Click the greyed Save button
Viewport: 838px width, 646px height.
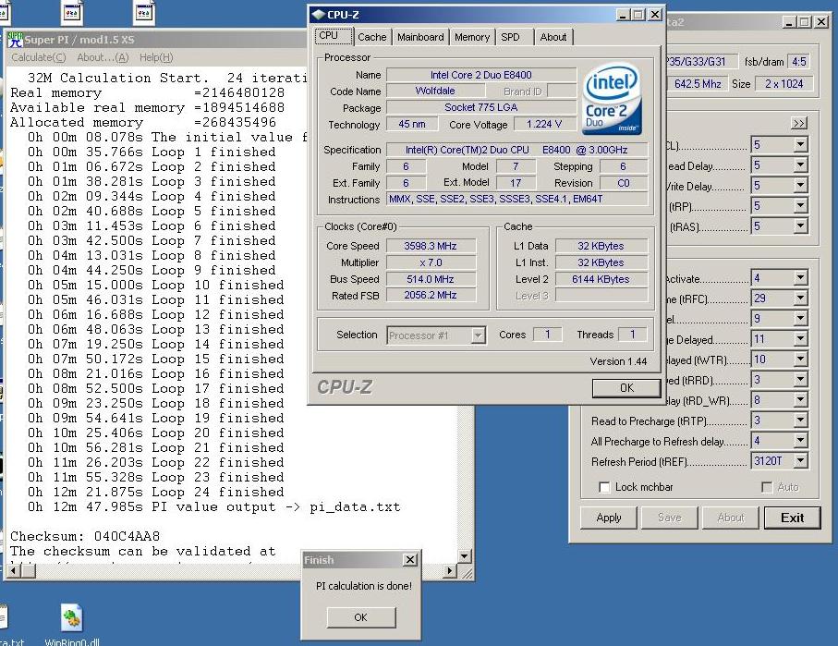pos(670,518)
